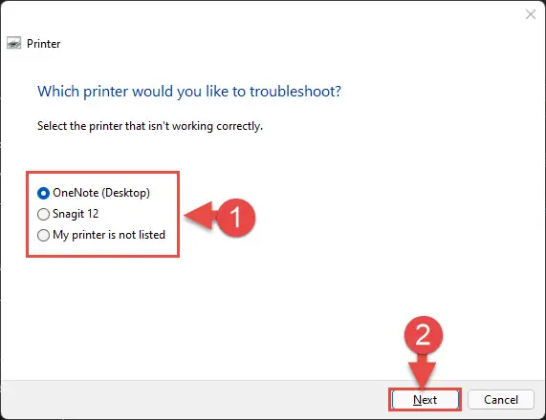
Task: Click the red arrow pointing at printer list
Action: tap(200, 216)
